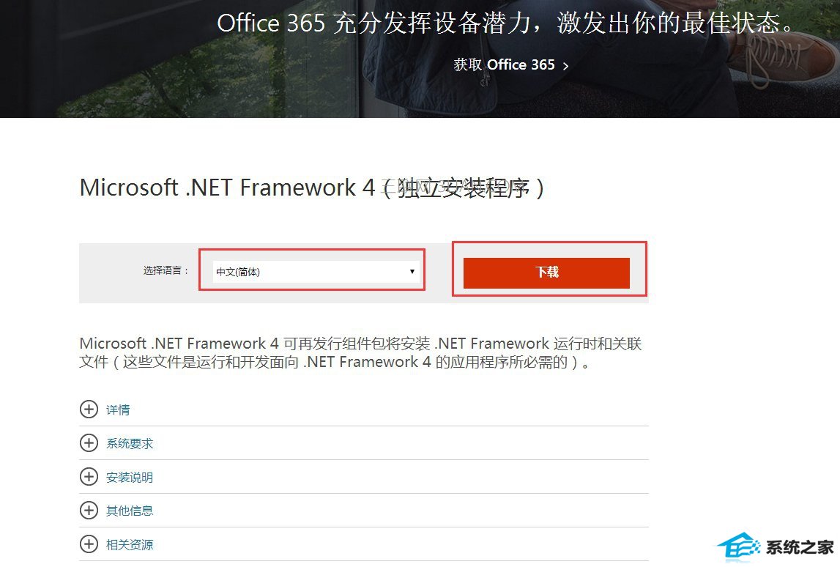Screen dimensions: 840x567
Task: Open the 获取 Office 365 link
Action: point(510,65)
